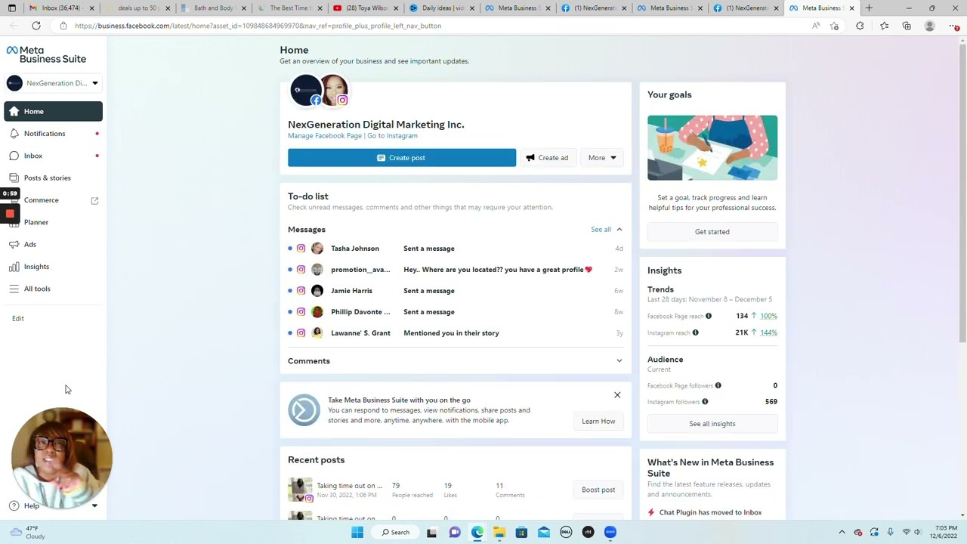Click Create post button
967x544 pixels.
click(402, 158)
